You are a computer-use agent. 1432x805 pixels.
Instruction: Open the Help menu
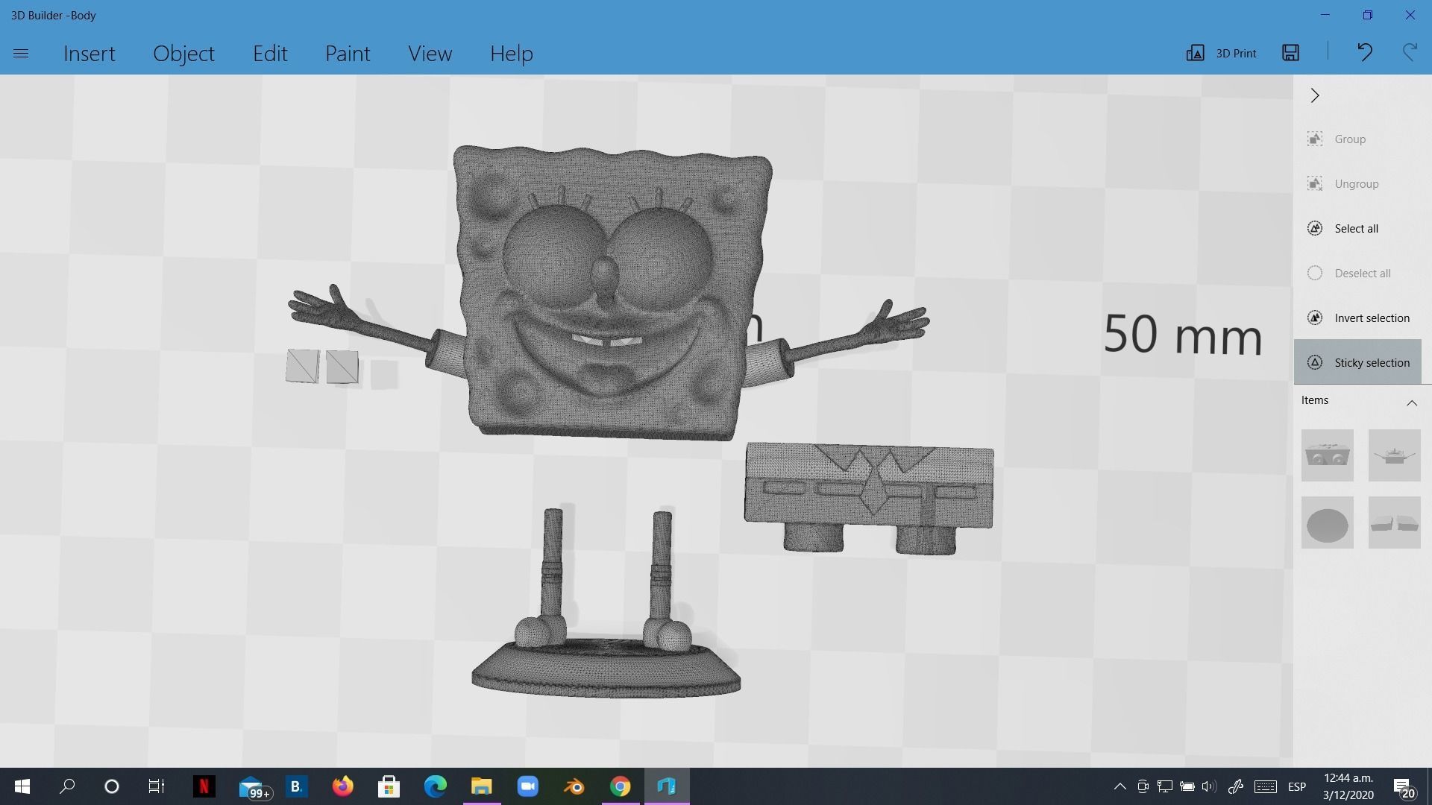click(x=512, y=54)
